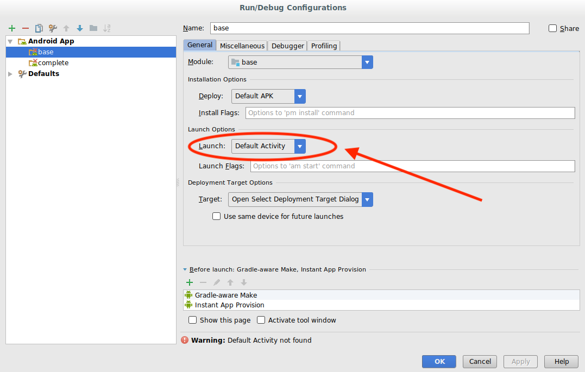Open the Module dropdown

tap(367, 62)
